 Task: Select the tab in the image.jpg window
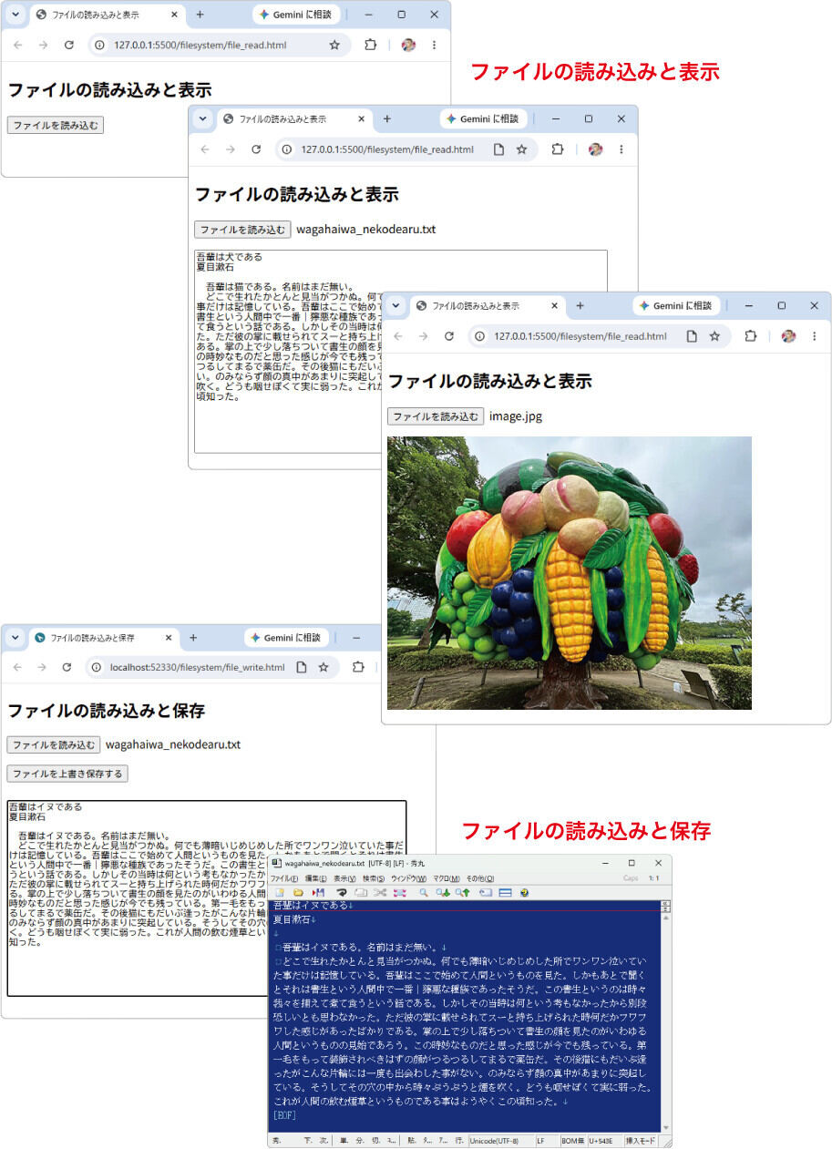click(x=487, y=306)
